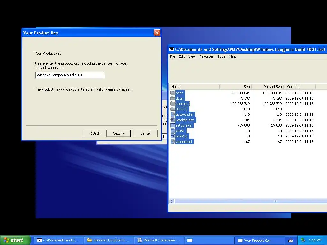
Task: Open the Start menu
Action: (x=15, y=240)
